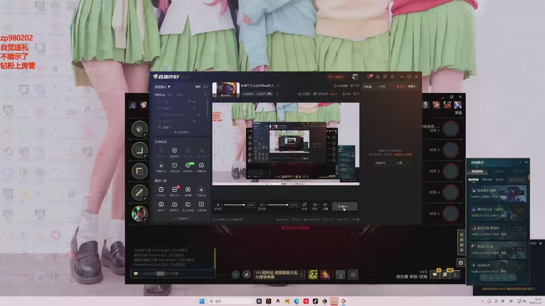
Task: Open the Windows Start button
Action: (202, 301)
